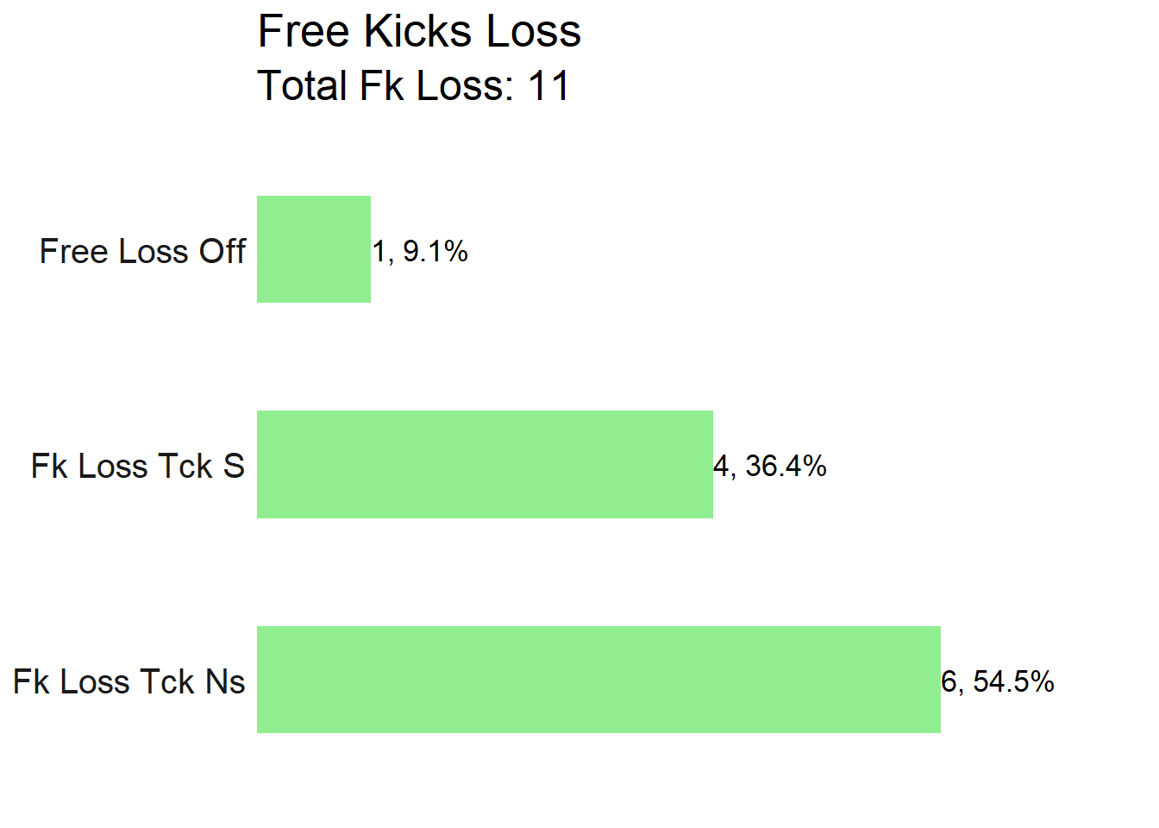Click the 54.5% percentage value
1159x828 pixels.
click(1013, 681)
